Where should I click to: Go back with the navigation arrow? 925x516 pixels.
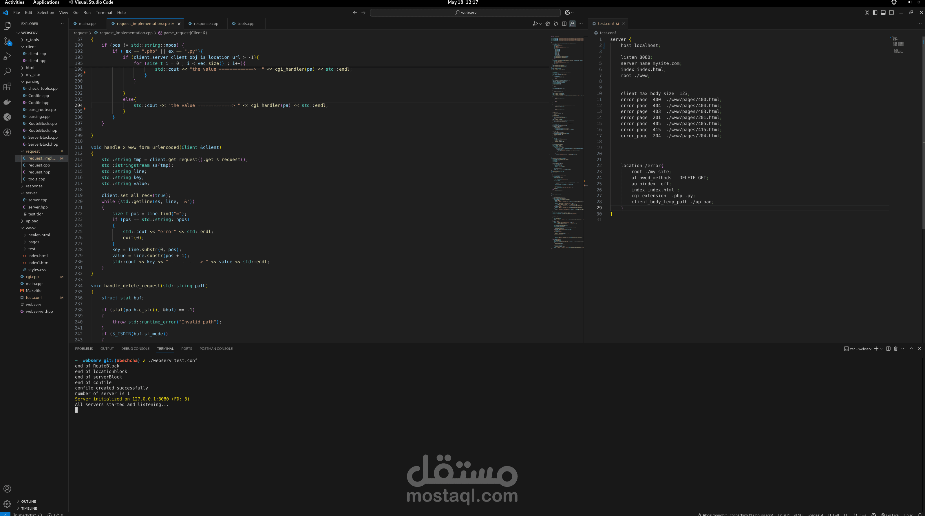point(355,12)
